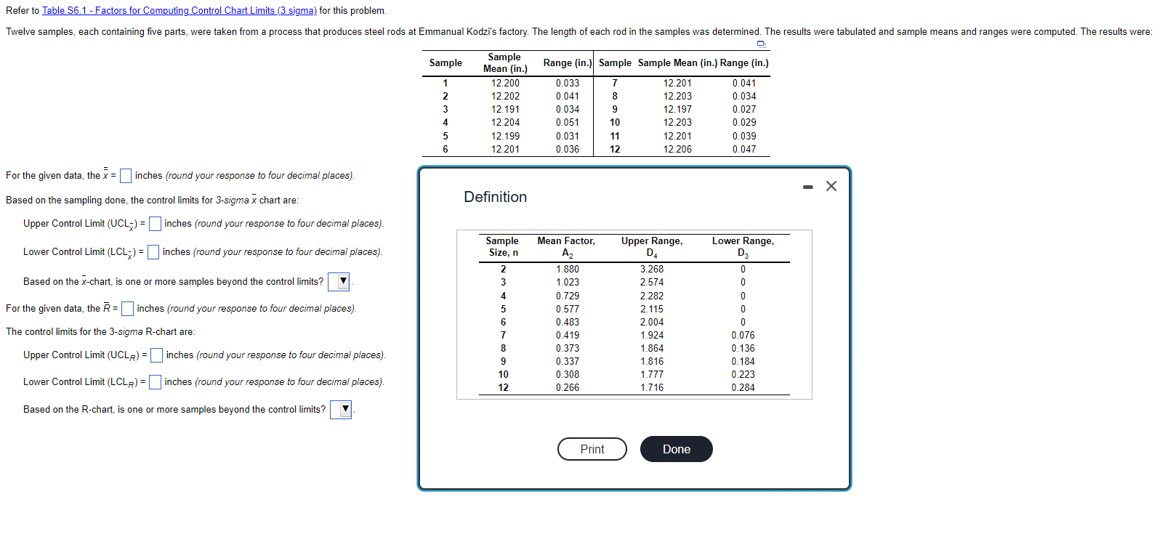Click the R-bar answer input box
The width and height of the screenshot is (1165, 542).
pyautogui.click(x=127, y=309)
